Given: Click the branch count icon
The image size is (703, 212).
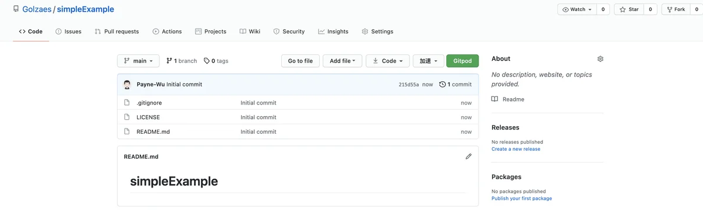Looking at the screenshot, I should [x=169, y=61].
